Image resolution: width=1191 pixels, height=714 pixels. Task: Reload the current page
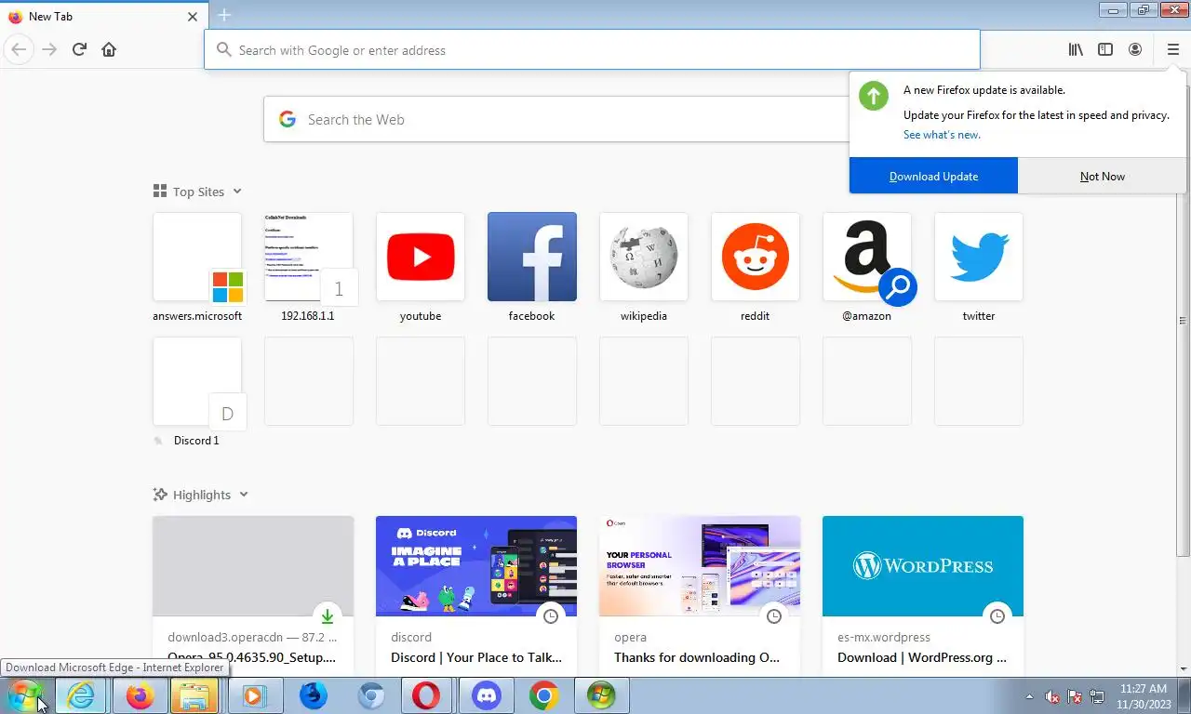(x=79, y=49)
